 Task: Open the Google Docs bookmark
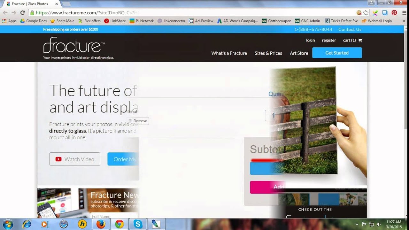[34, 21]
